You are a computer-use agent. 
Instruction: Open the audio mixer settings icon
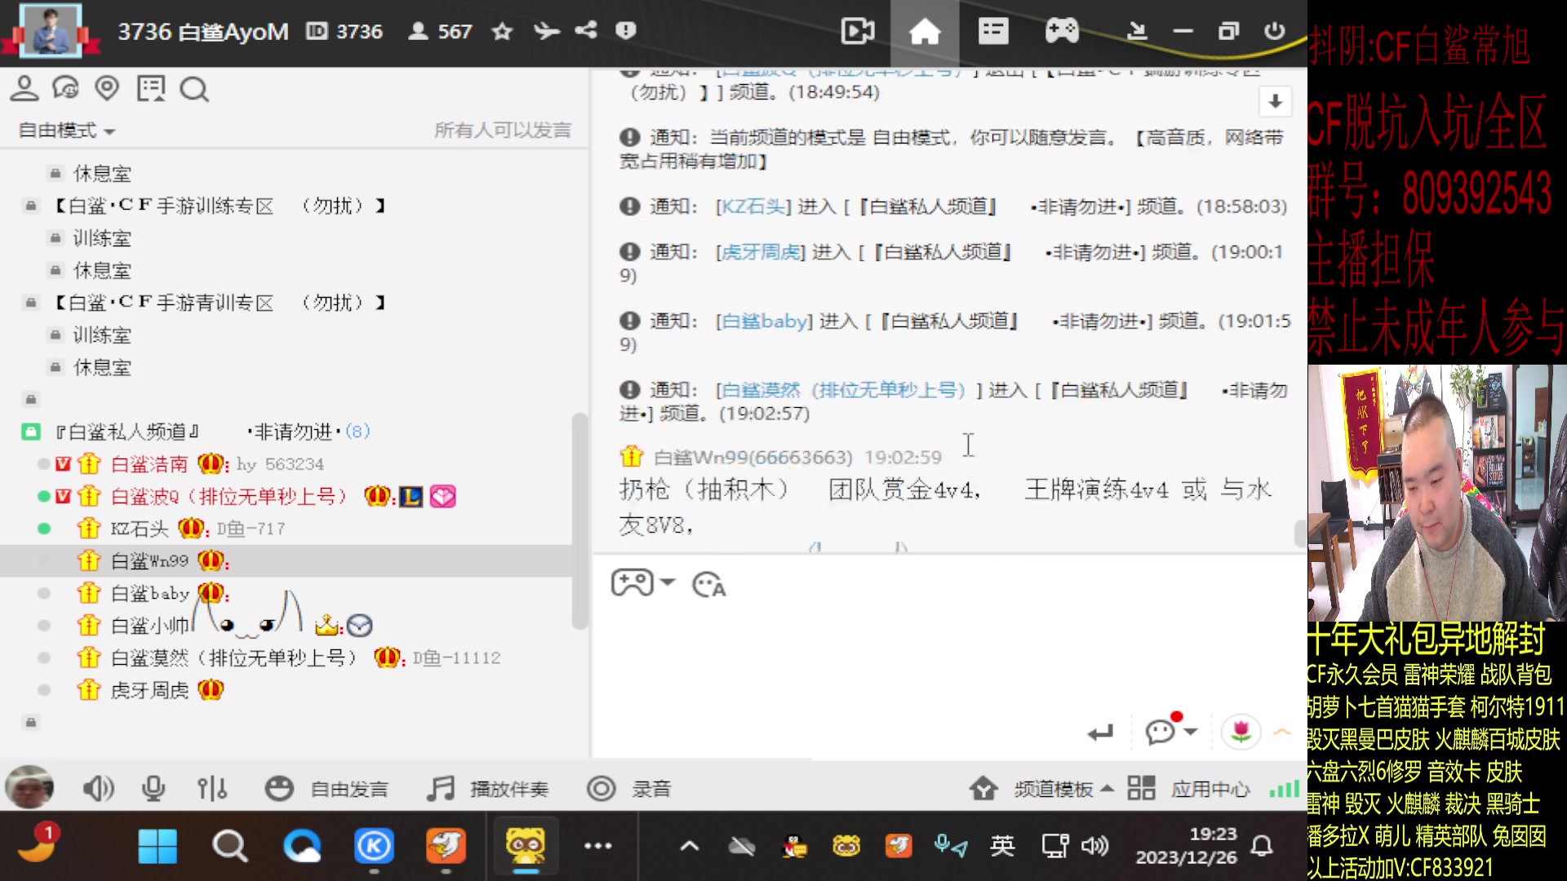tap(211, 788)
